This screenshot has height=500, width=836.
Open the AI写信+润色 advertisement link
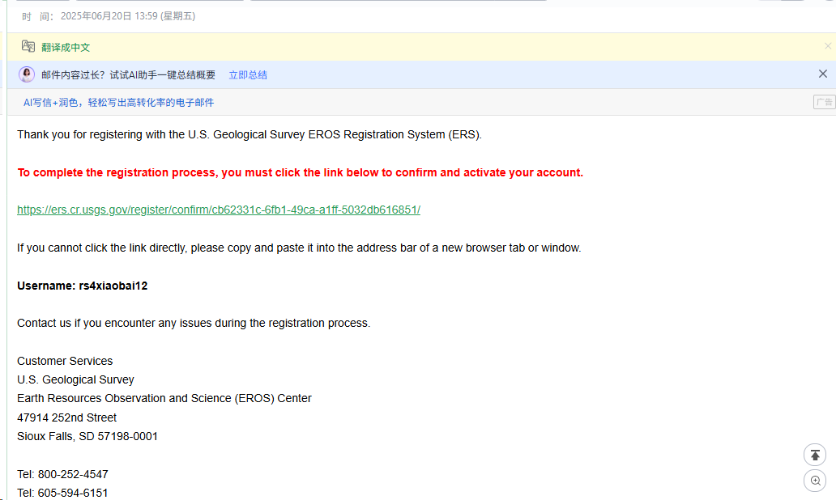click(118, 102)
